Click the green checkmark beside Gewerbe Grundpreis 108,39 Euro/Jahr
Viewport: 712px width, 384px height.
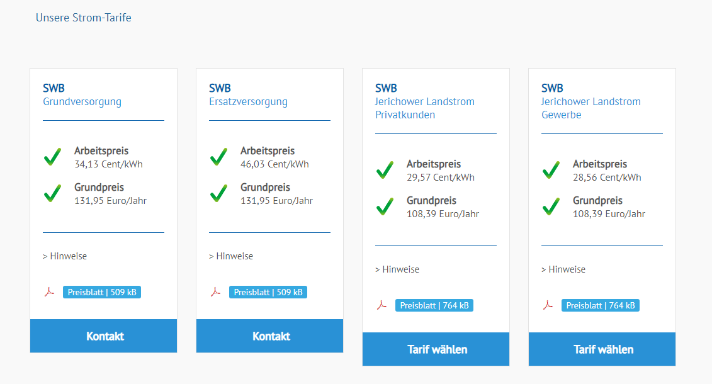[x=551, y=206]
